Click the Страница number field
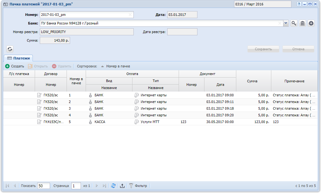 tap(76, 186)
